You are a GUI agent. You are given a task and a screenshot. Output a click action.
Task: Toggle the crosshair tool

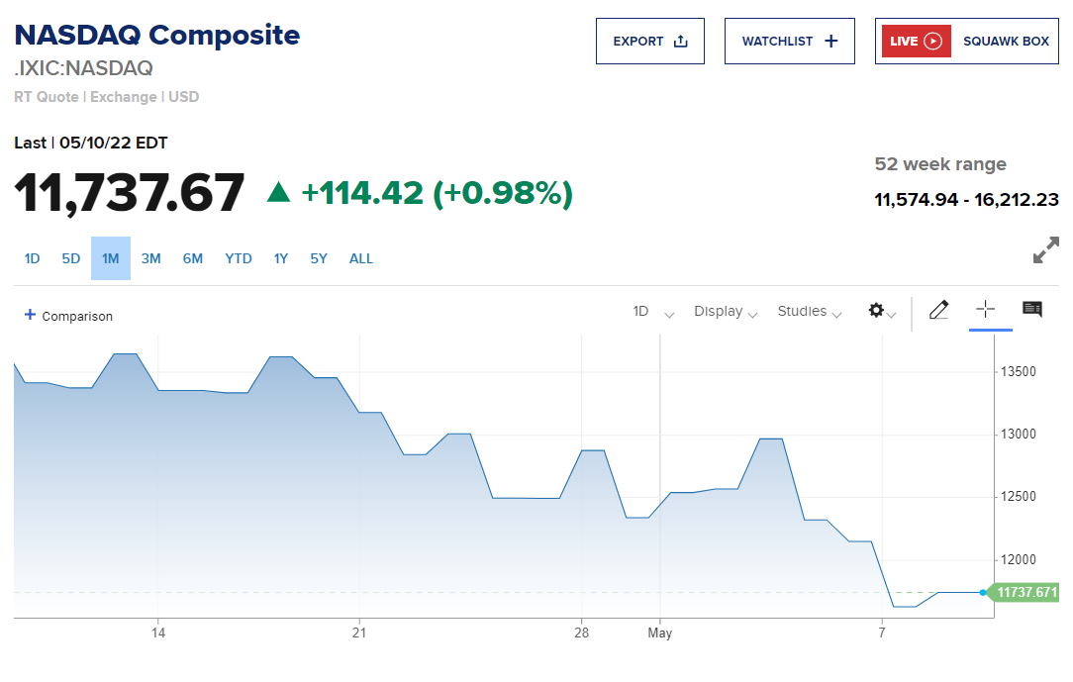(x=985, y=309)
